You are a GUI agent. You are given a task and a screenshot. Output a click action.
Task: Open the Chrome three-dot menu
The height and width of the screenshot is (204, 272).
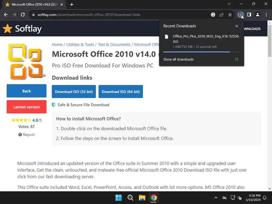tap(266, 15)
